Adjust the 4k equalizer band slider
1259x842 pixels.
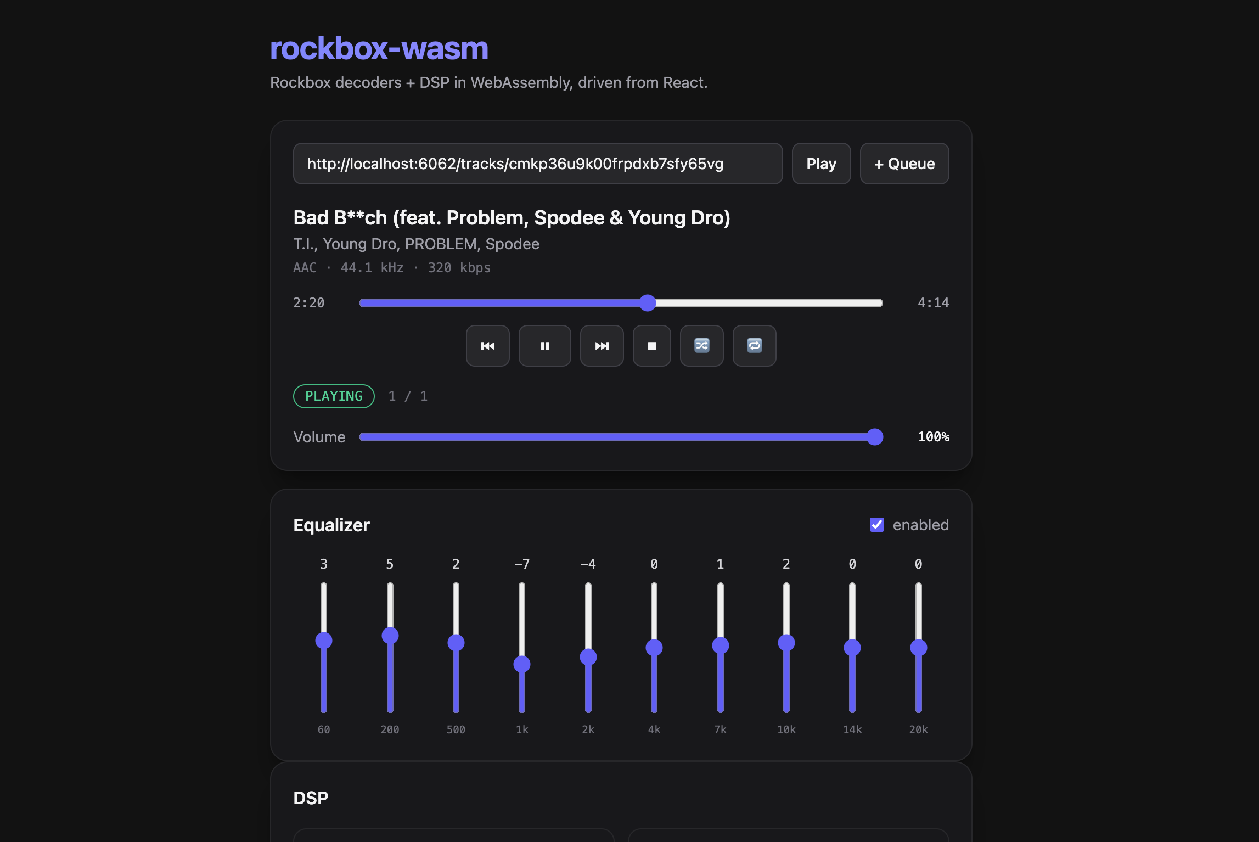click(654, 648)
